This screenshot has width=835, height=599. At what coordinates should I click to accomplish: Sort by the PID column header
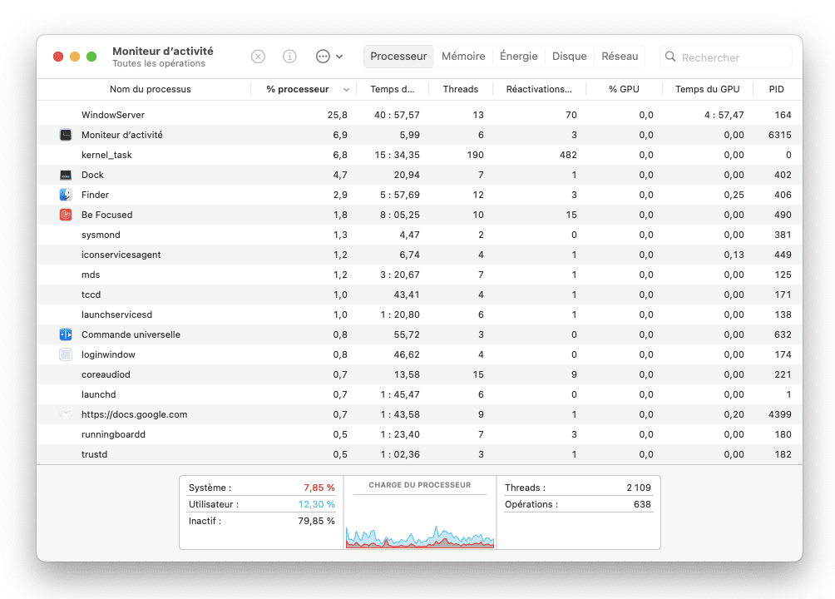pos(776,89)
